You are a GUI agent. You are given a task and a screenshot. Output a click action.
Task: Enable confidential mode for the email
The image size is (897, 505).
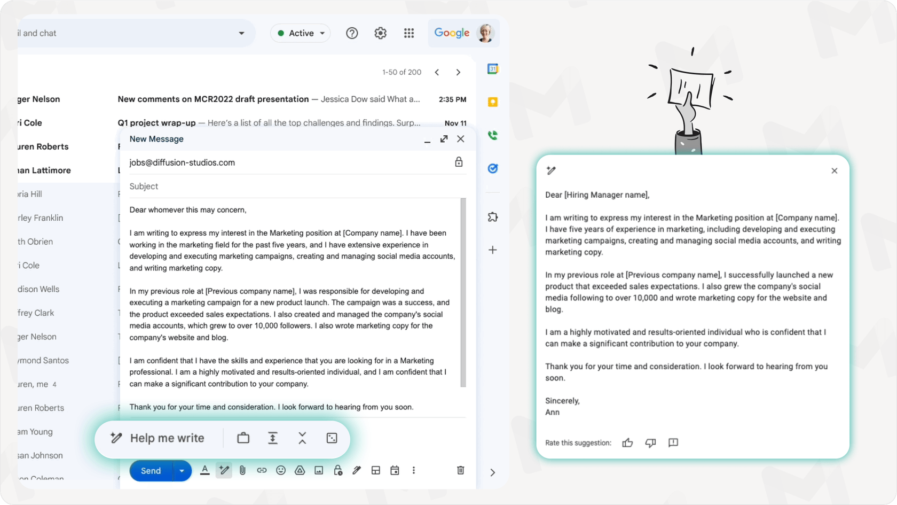[338, 470]
